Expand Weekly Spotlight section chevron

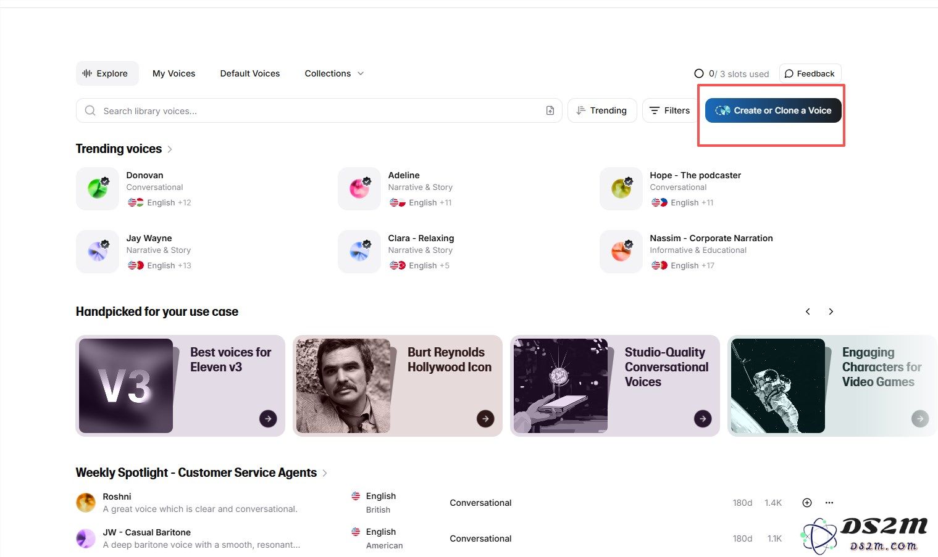point(325,473)
